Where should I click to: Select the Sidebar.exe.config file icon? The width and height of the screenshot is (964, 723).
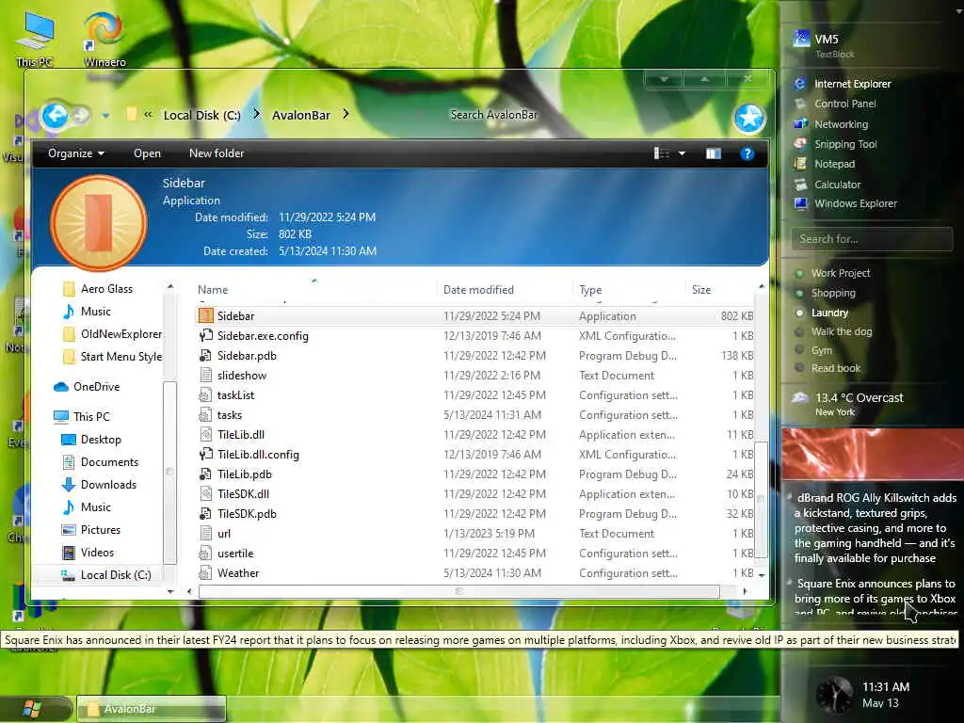pos(205,336)
